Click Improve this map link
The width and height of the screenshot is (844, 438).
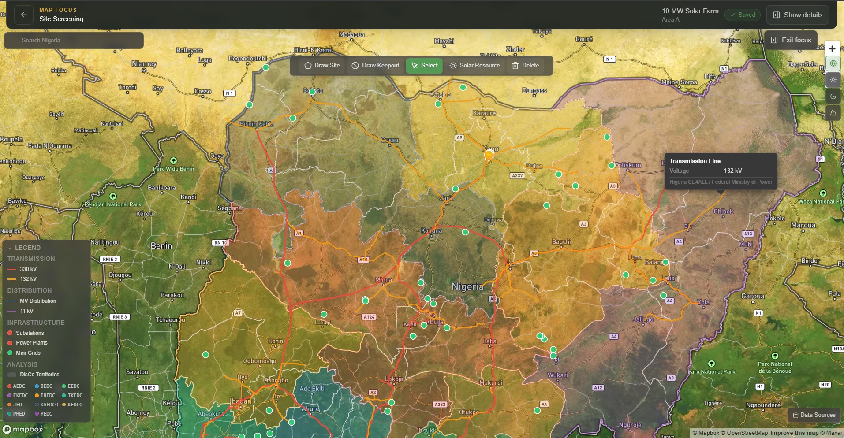[794, 433]
